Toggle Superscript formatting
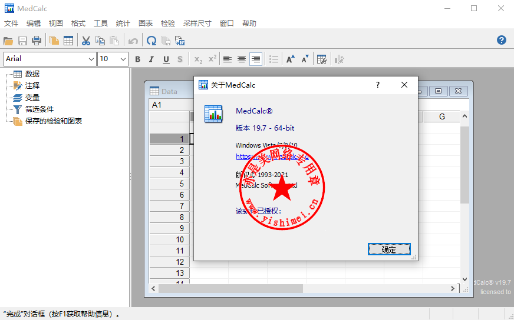The width and height of the screenshot is (514, 320). click(212, 59)
